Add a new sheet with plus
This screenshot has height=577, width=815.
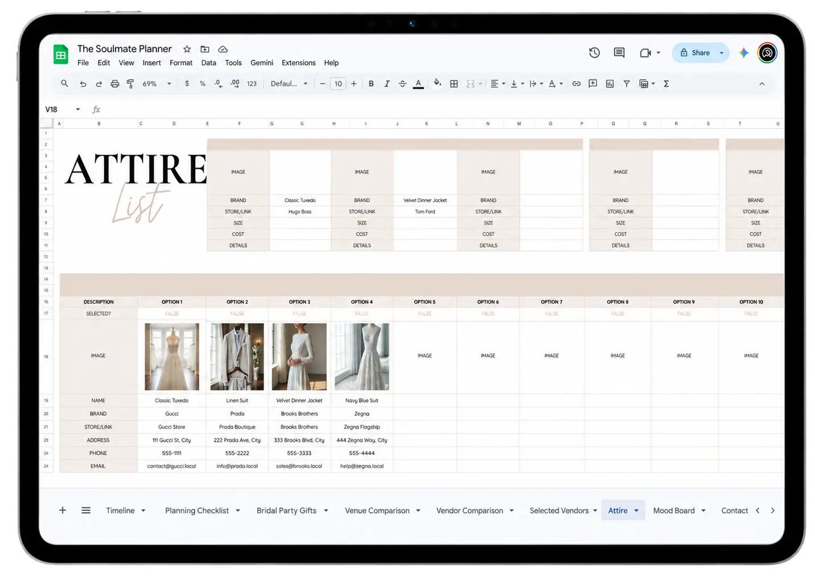[63, 510]
